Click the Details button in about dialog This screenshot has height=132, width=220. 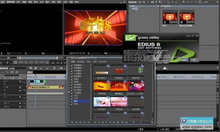[184, 60]
